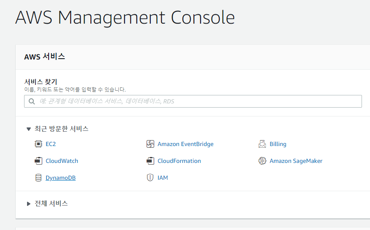Open the Amazon SageMaker link

pyautogui.click(x=296, y=161)
